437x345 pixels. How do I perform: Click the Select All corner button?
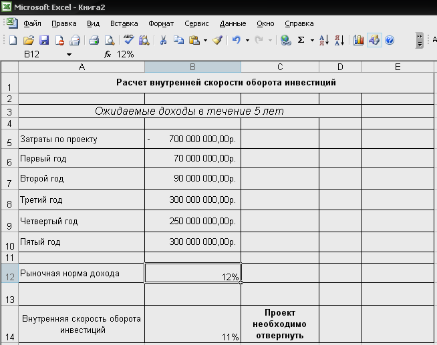pos(9,67)
